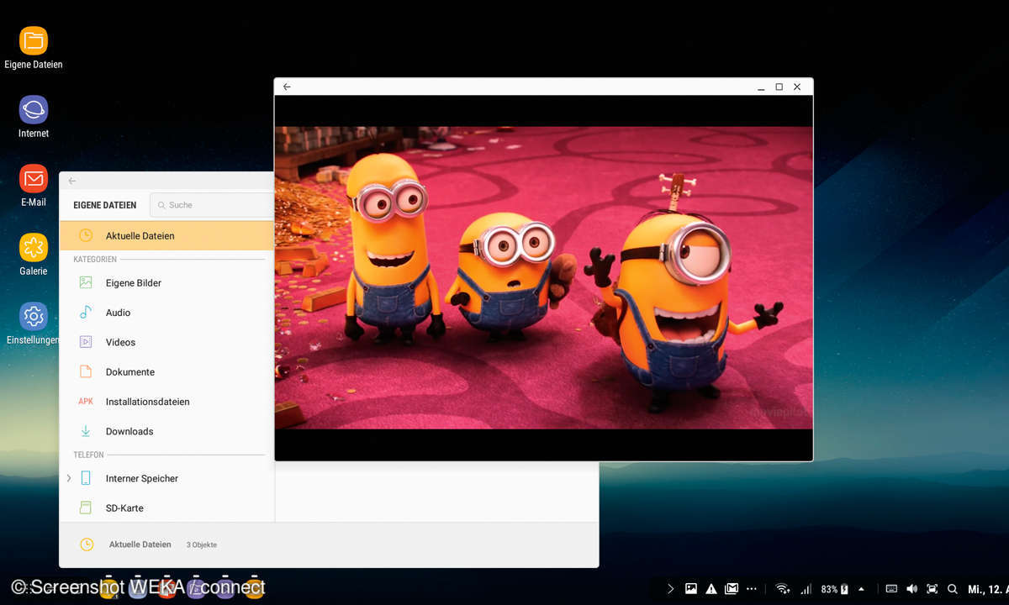This screenshot has height=605, width=1009.
Task: Expand quick settings up-arrow in taskbar
Action: pyautogui.click(x=861, y=589)
